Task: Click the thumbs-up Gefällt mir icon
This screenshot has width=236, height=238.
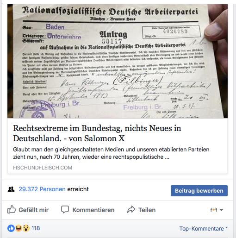Action: point(12,209)
